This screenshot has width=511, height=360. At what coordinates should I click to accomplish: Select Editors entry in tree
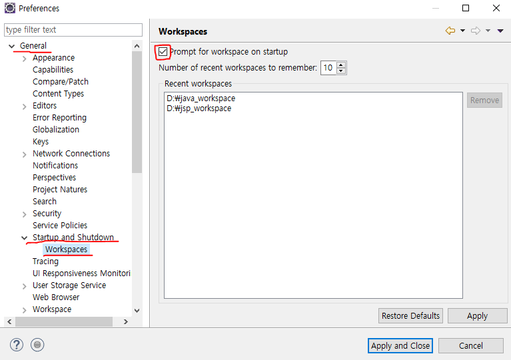(x=45, y=105)
